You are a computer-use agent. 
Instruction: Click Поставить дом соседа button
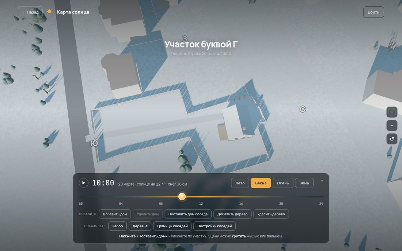tap(188, 214)
